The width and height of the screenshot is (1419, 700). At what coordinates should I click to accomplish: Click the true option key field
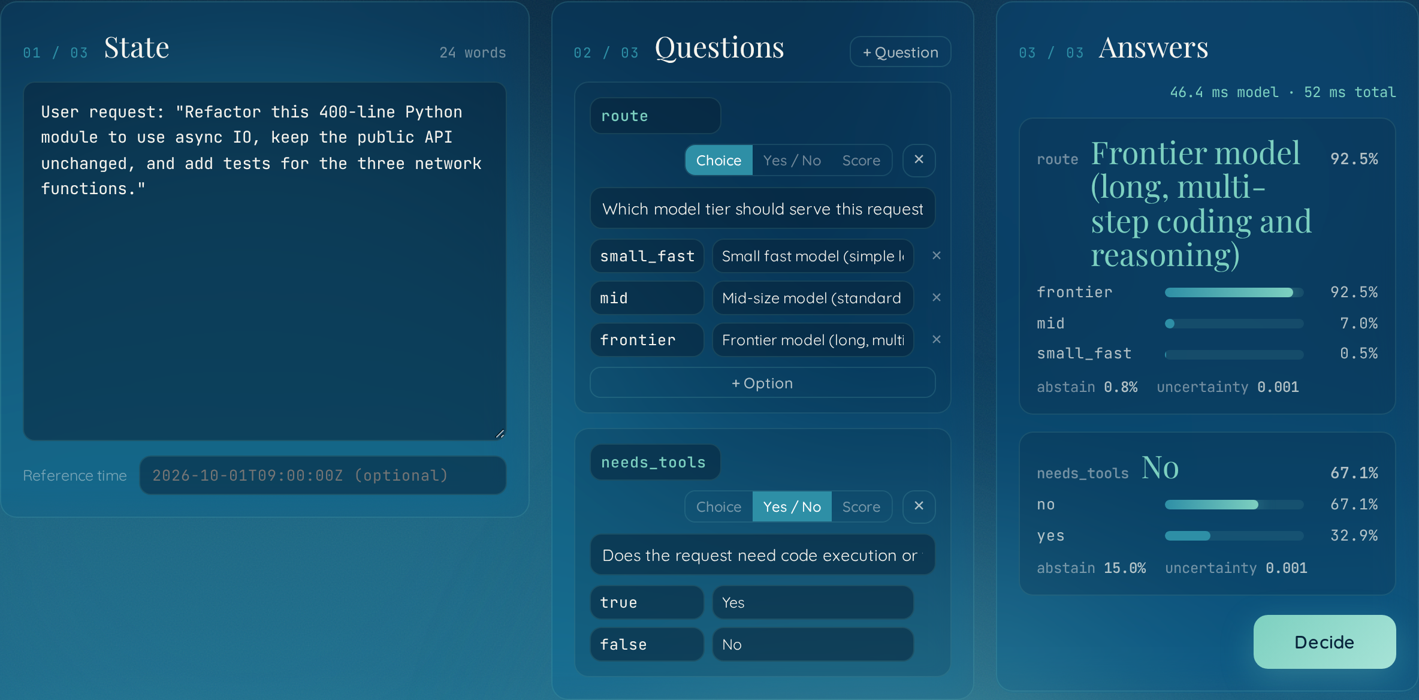(647, 602)
